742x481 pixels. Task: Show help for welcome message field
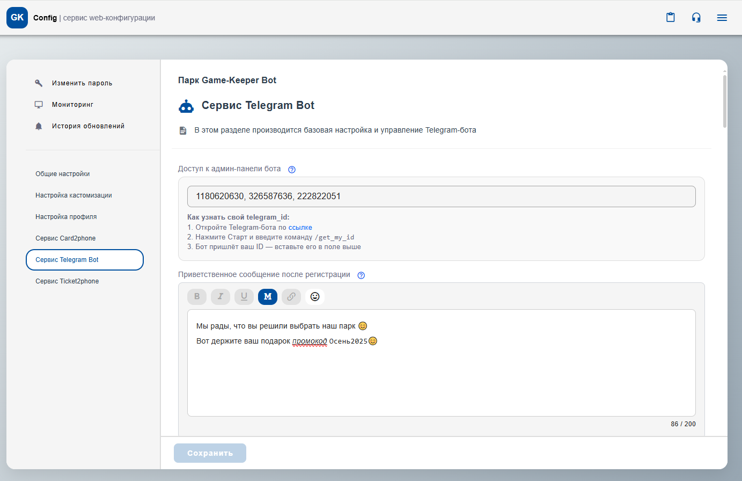pos(361,275)
